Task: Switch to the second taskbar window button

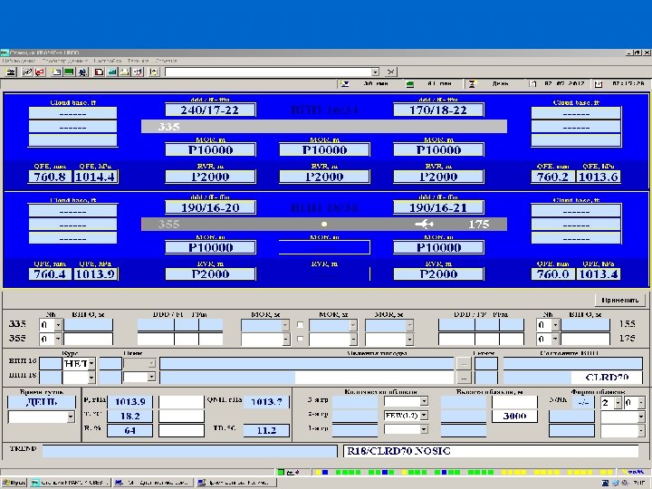Action: click(x=152, y=483)
